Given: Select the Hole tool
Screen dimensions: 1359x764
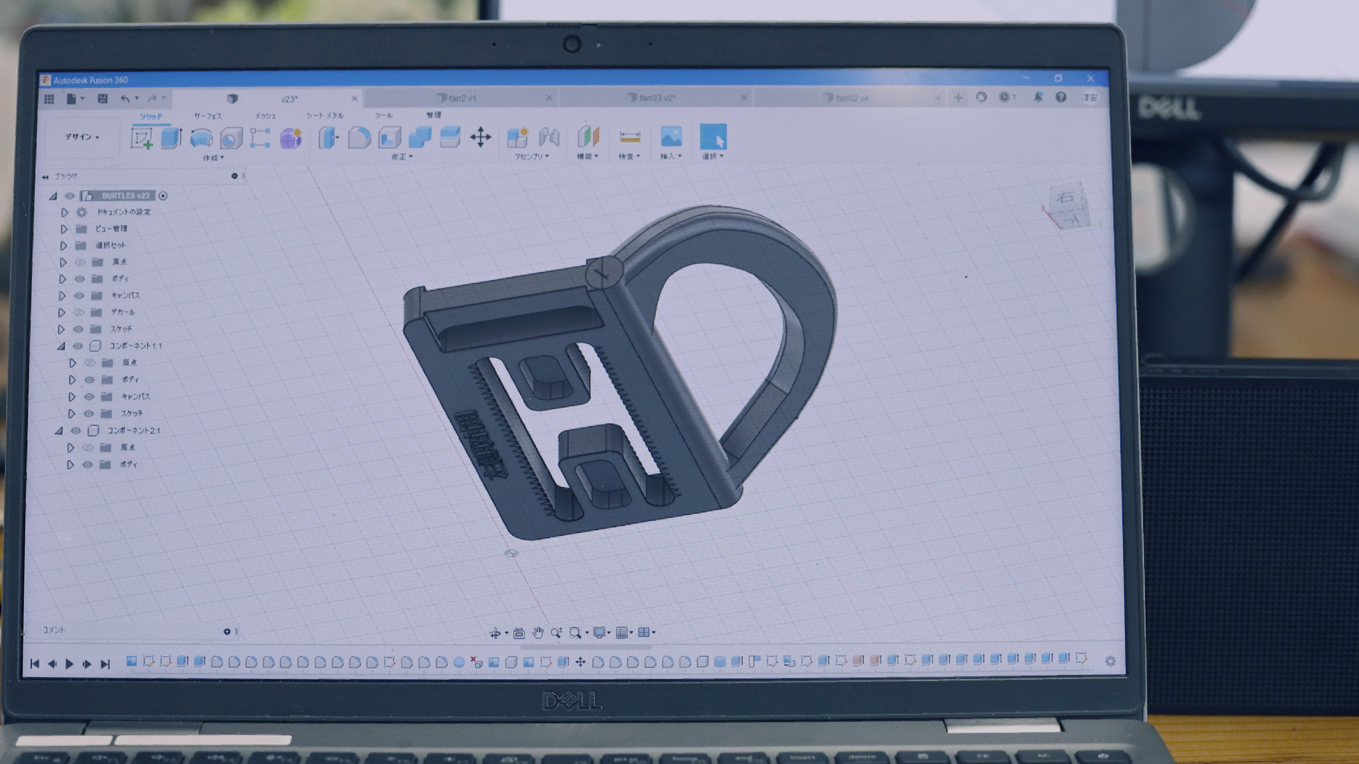Looking at the screenshot, I should point(231,138).
